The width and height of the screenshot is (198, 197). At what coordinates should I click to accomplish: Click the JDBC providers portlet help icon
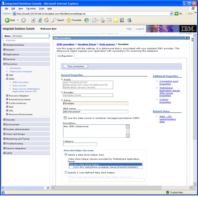[185, 38]
